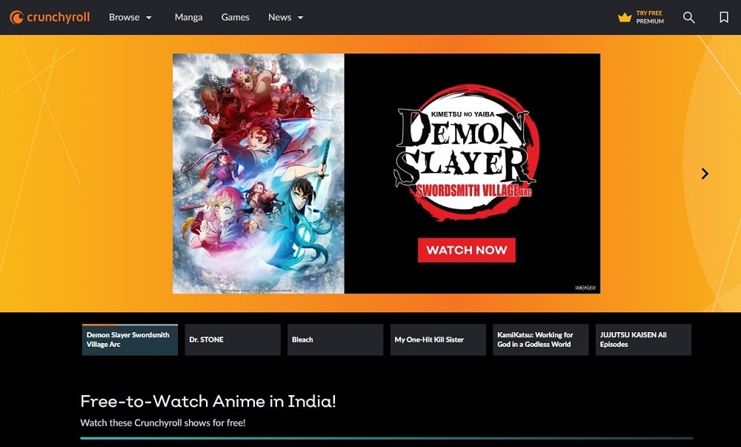The width and height of the screenshot is (741, 447).
Task: Click the Demon Slayer Swordsmith Village logo
Action: pos(465,153)
